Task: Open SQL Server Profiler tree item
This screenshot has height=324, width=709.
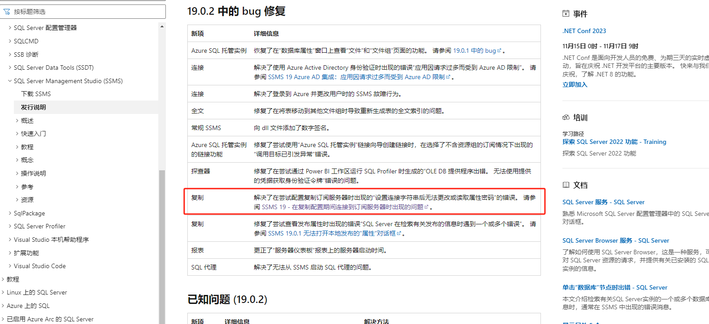Action: 40,226
